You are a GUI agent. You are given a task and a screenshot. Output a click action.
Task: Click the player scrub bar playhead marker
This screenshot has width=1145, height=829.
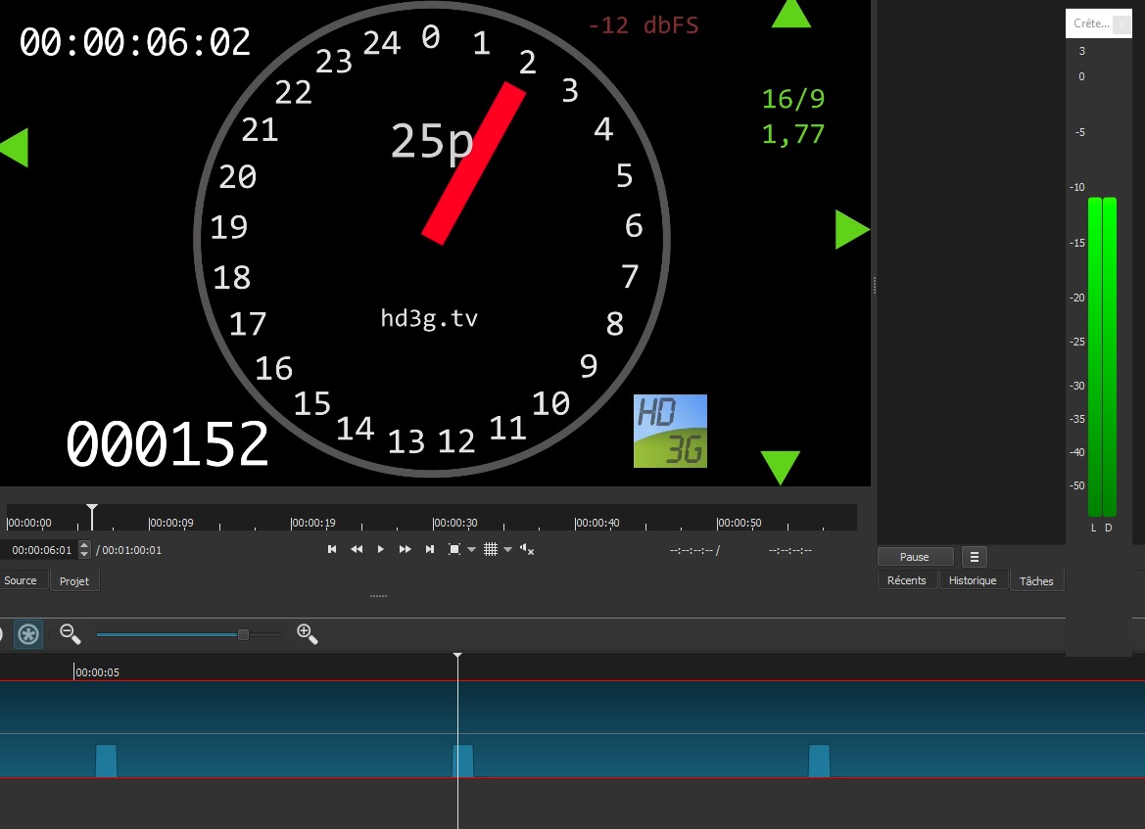[x=92, y=516]
